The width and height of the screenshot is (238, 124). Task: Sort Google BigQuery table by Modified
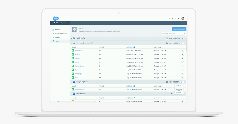(x=131, y=86)
